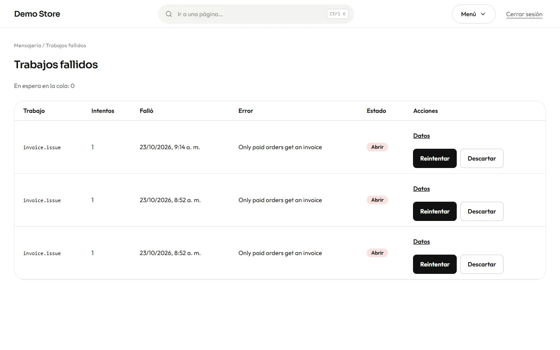
Task: Click the search magnifier icon
Action: tap(169, 14)
